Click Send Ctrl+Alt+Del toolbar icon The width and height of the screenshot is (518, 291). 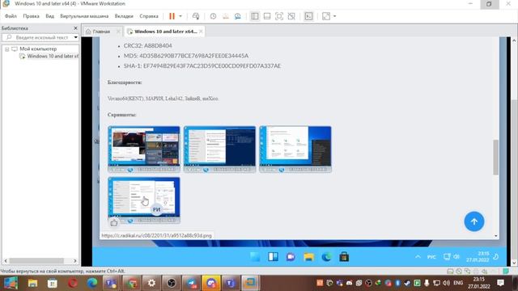pos(196,16)
